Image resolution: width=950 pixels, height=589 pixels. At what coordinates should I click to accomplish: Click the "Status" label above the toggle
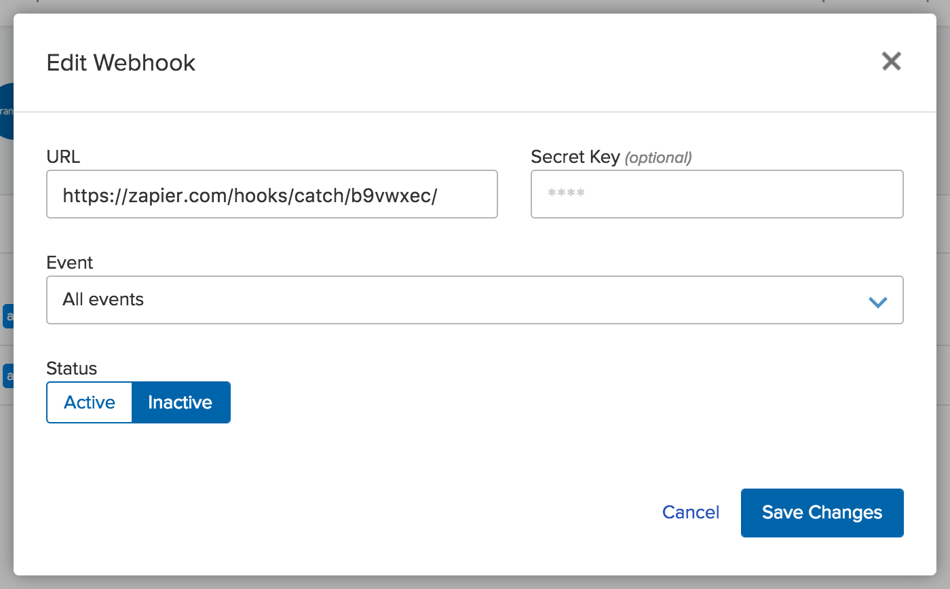[x=71, y=368]
